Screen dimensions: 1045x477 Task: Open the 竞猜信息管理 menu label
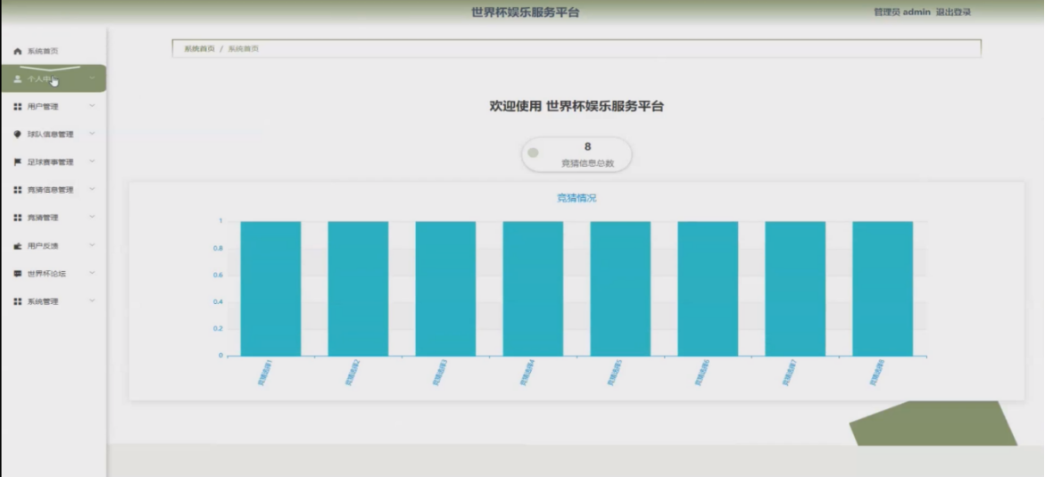pyautogui.click(x=51, y=191)
